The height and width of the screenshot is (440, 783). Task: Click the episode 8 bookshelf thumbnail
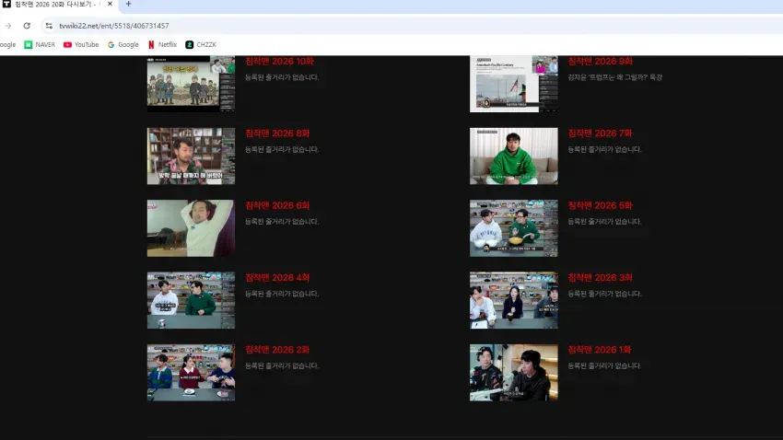191,156
